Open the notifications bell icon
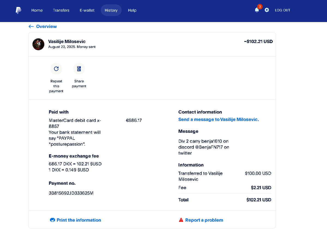The width and height of the screenshot is (327, 231). pos(257,10)
